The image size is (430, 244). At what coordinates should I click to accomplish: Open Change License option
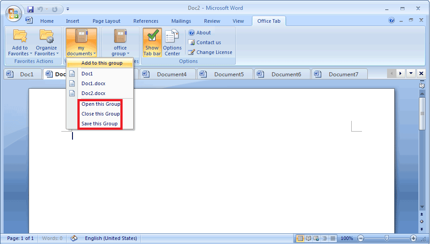[x=210, y=52]
